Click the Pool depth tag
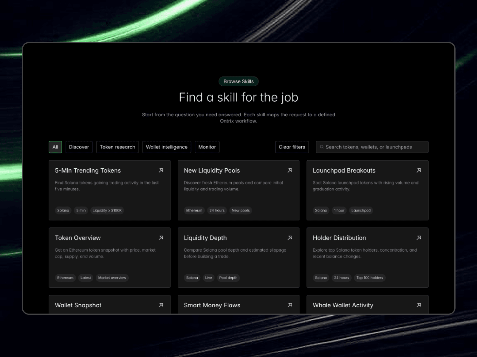 tap(228, 278)
